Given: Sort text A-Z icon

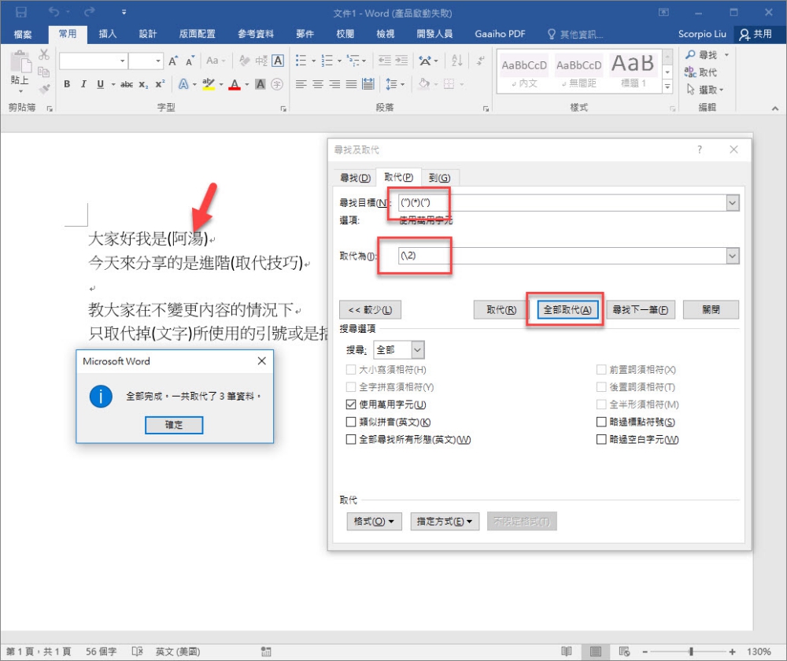Looking at the screenshot, I should pos(456,61).
